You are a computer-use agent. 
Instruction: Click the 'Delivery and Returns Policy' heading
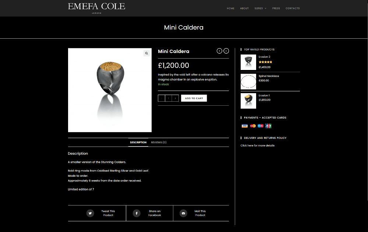coord(265,138)
